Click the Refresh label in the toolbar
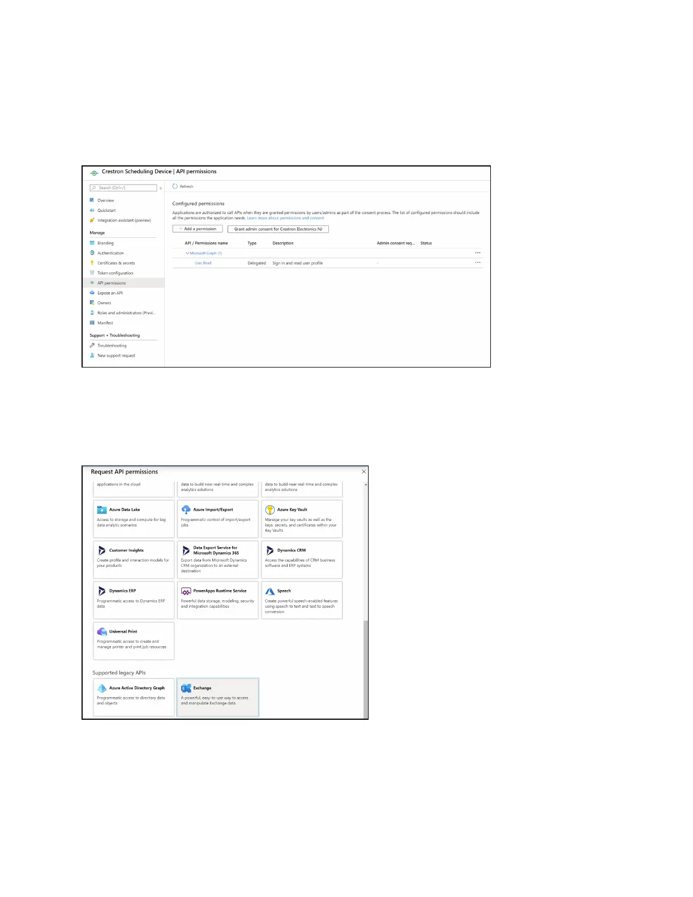 click(186, 186)
